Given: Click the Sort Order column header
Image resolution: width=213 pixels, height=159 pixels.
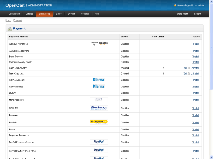Looking at the screenshot, I should click(158, 37).
